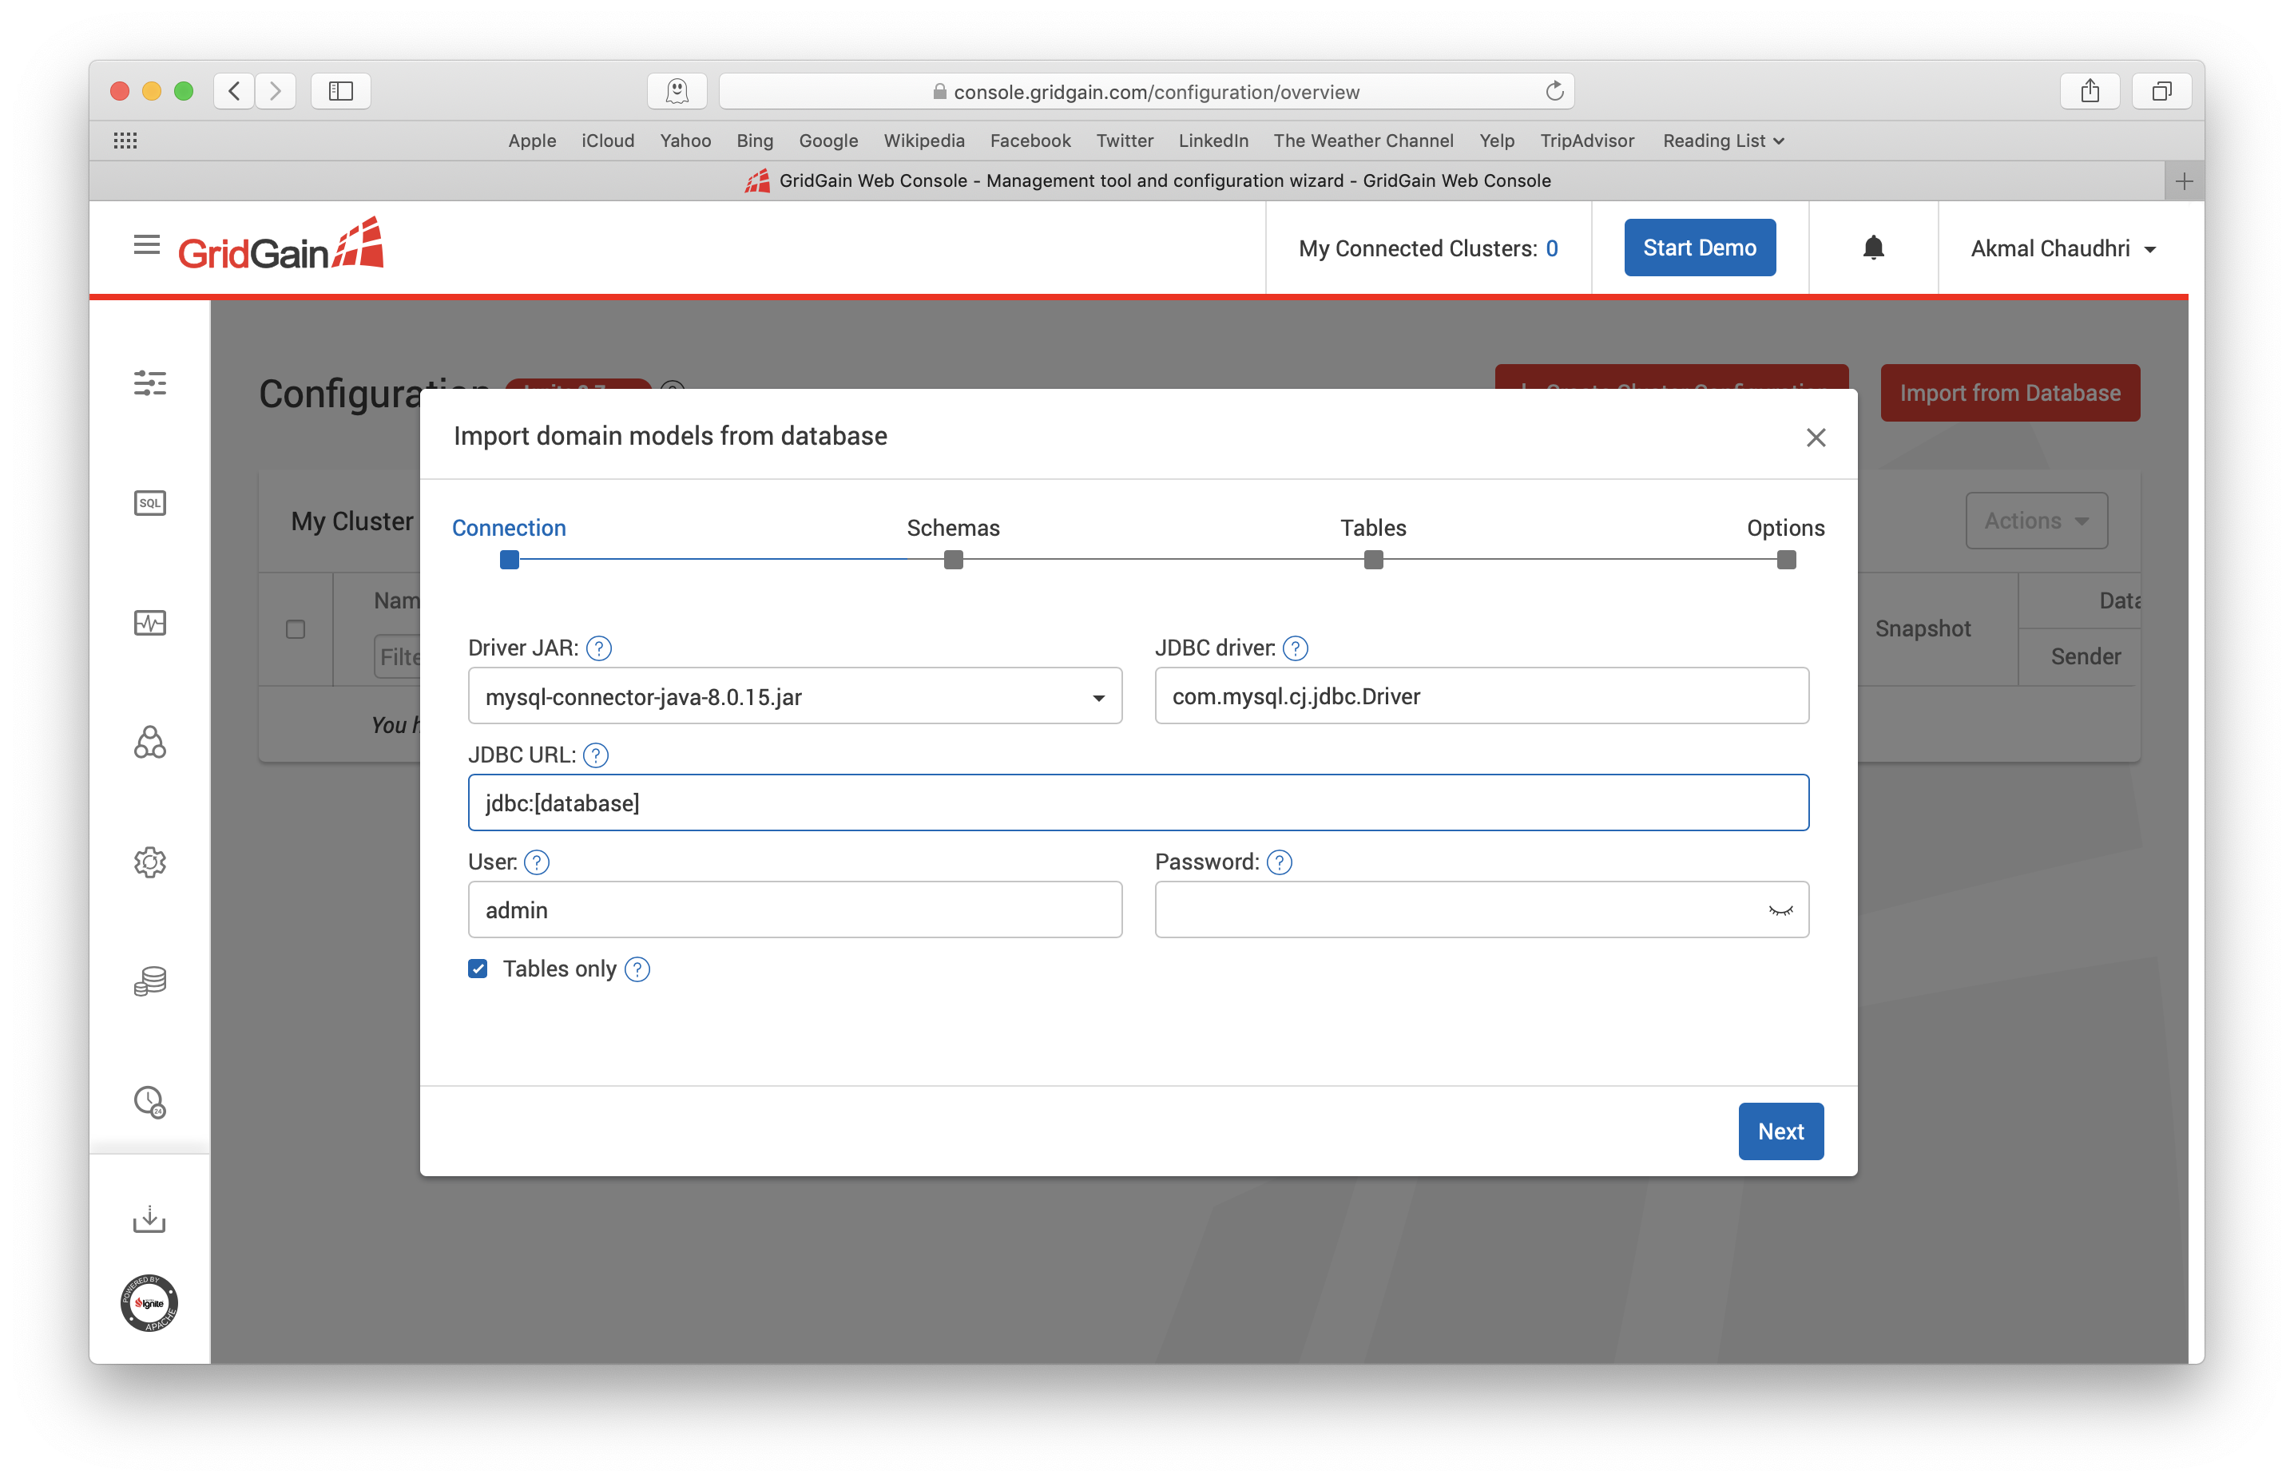Click the configuration settings gear icon
The image size is (2294, 1482).
click(x=152, y=862)
